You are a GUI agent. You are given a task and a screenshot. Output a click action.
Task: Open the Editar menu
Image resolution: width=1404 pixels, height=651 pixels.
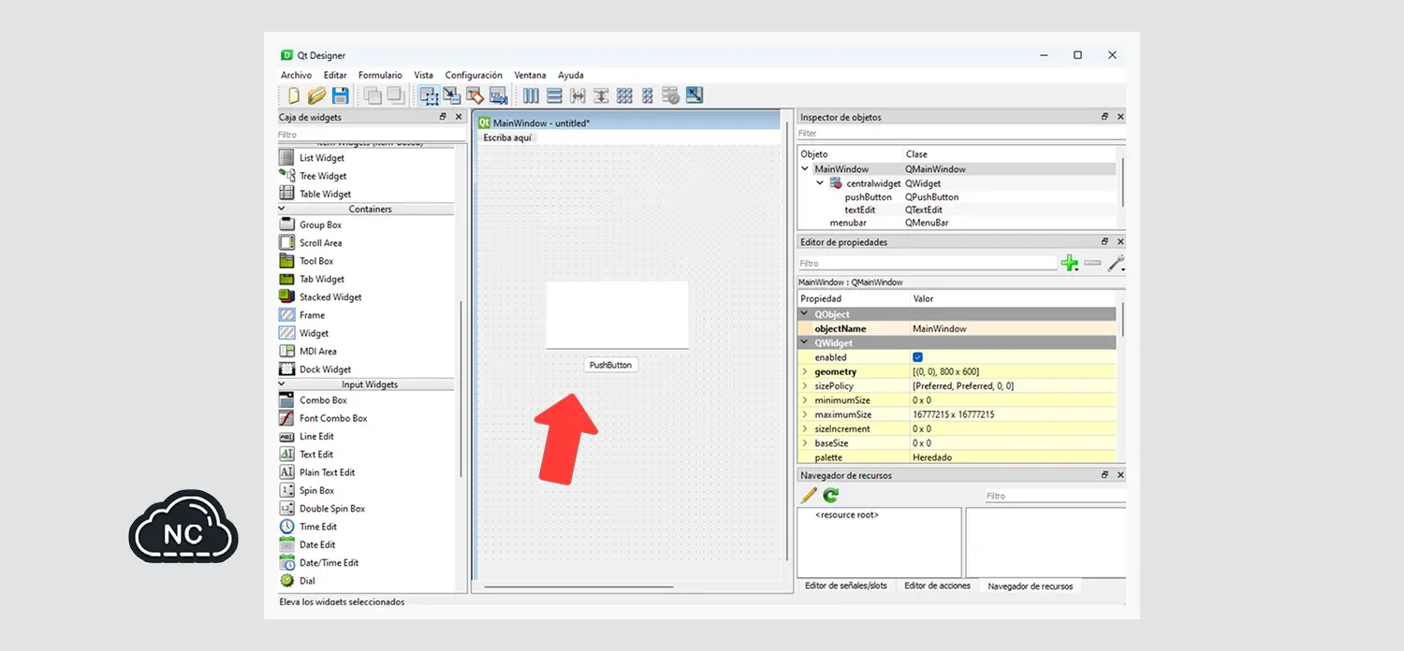[x=335, y=75]
